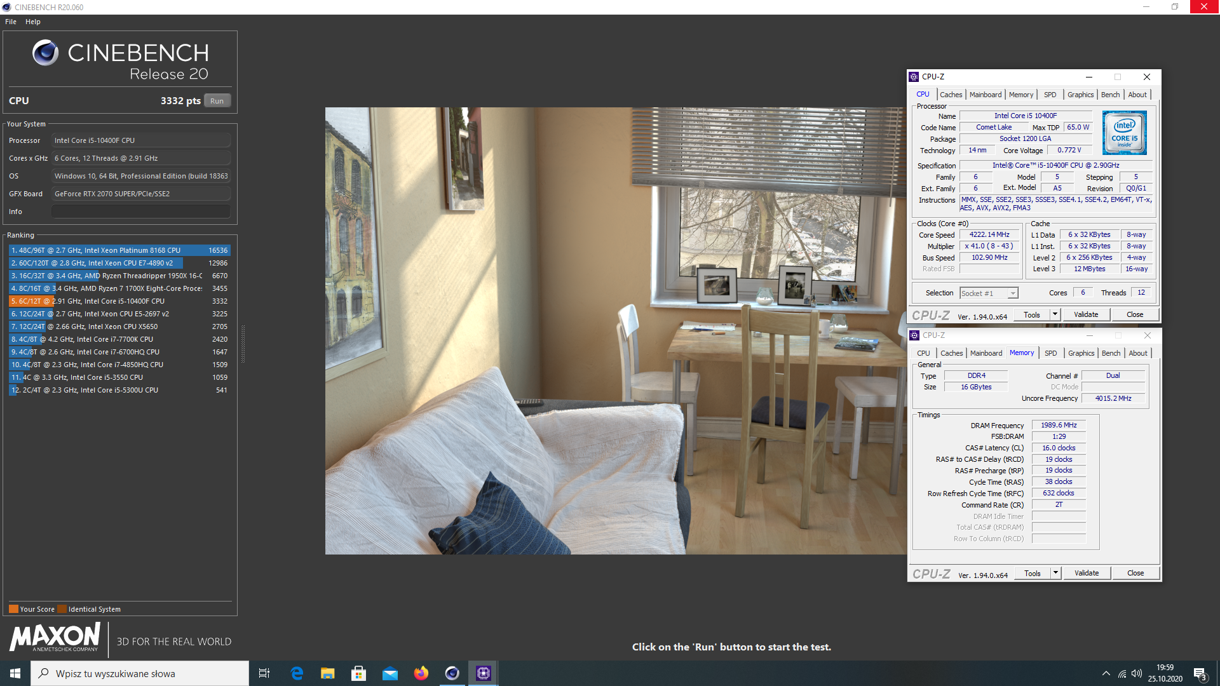The width and height of the screenshot is (1220, 686).
Task: Click Tools button in lower CPU-Z
Action: tap(1033, 574)
